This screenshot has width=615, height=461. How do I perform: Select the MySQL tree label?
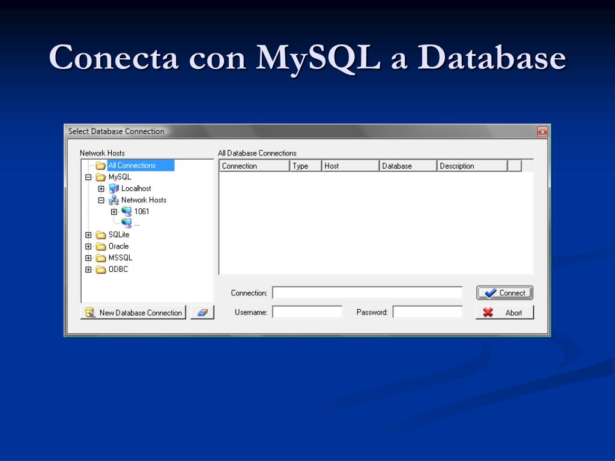(120, 177)
